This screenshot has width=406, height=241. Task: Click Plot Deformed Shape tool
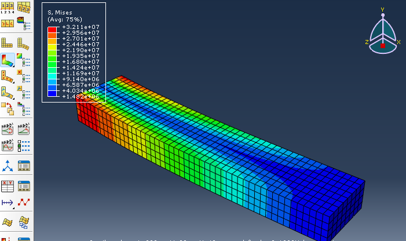tap(23, 44)
